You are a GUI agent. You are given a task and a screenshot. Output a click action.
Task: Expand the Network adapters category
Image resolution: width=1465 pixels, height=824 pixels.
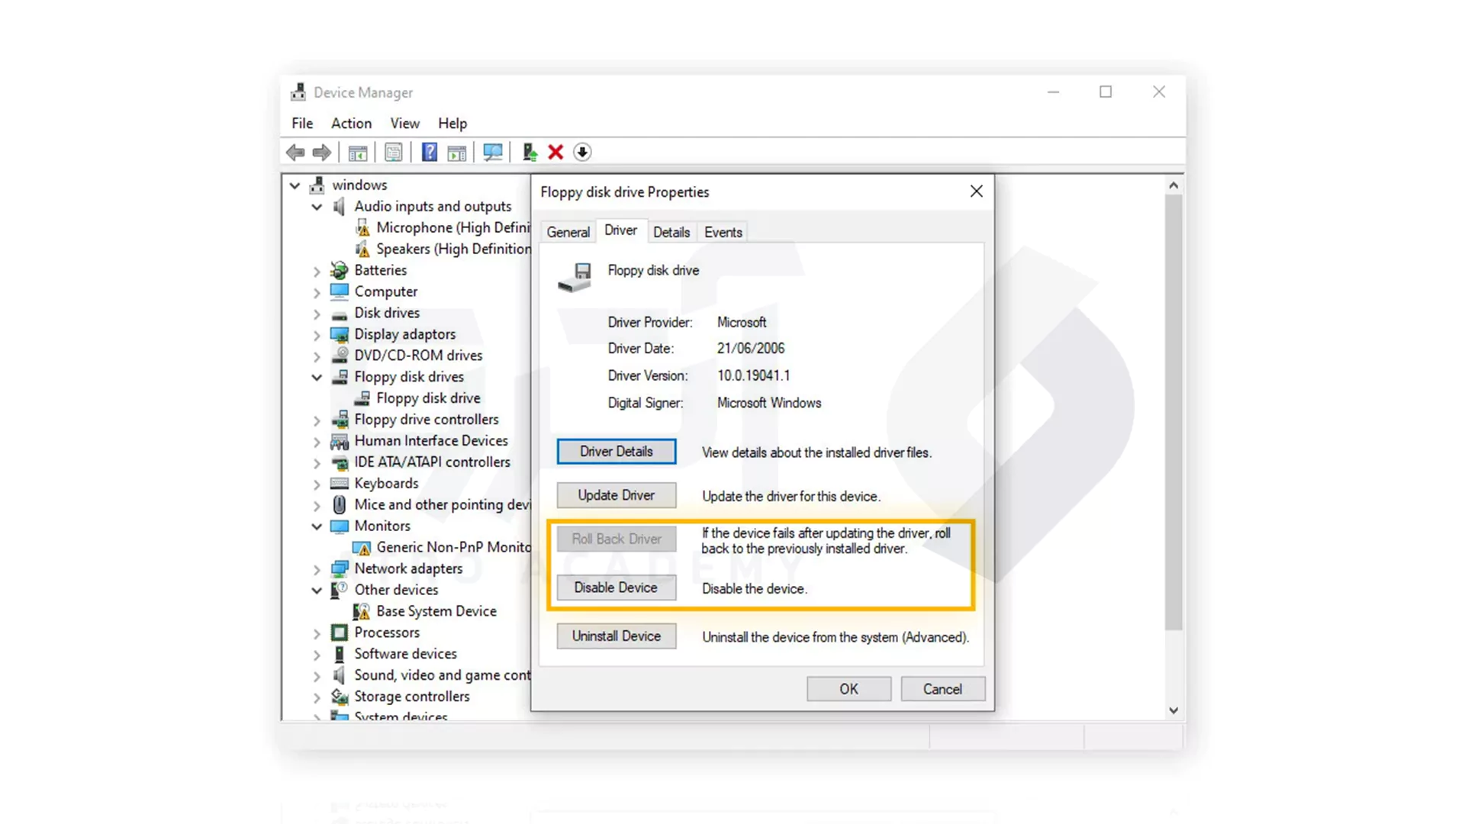pyautogui.click(x=317, y=569)
